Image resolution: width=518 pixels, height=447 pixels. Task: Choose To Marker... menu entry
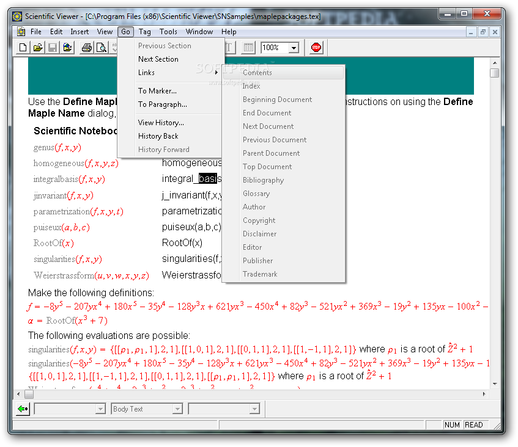coord(171,91)
